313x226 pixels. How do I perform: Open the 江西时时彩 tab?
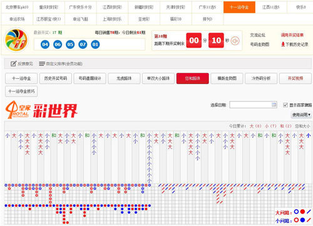tap(112, 7)
